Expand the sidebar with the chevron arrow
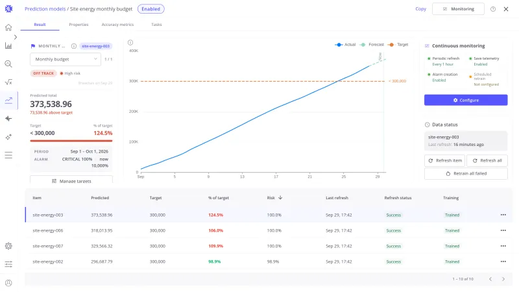 coord(15,37)
